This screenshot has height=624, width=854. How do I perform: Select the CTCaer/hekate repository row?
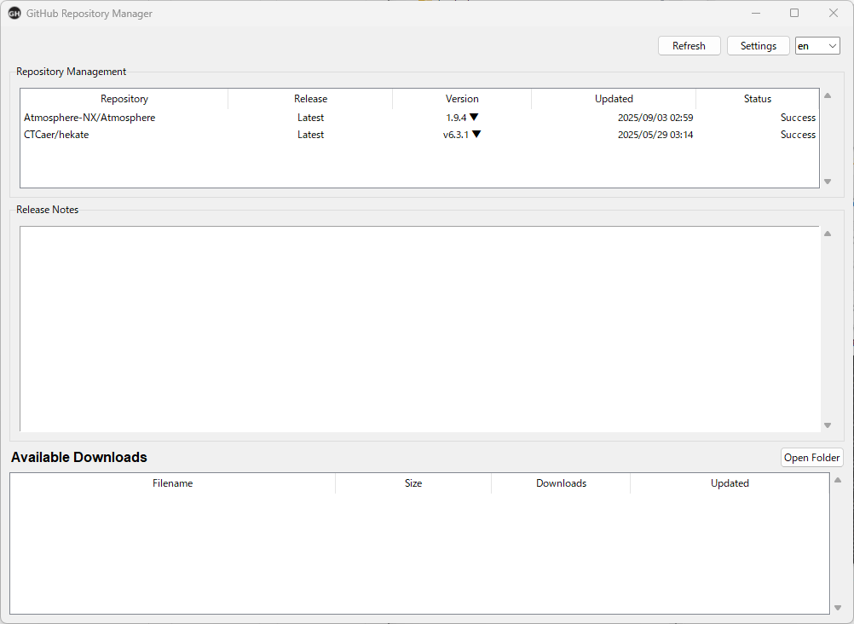pos(419,135)
